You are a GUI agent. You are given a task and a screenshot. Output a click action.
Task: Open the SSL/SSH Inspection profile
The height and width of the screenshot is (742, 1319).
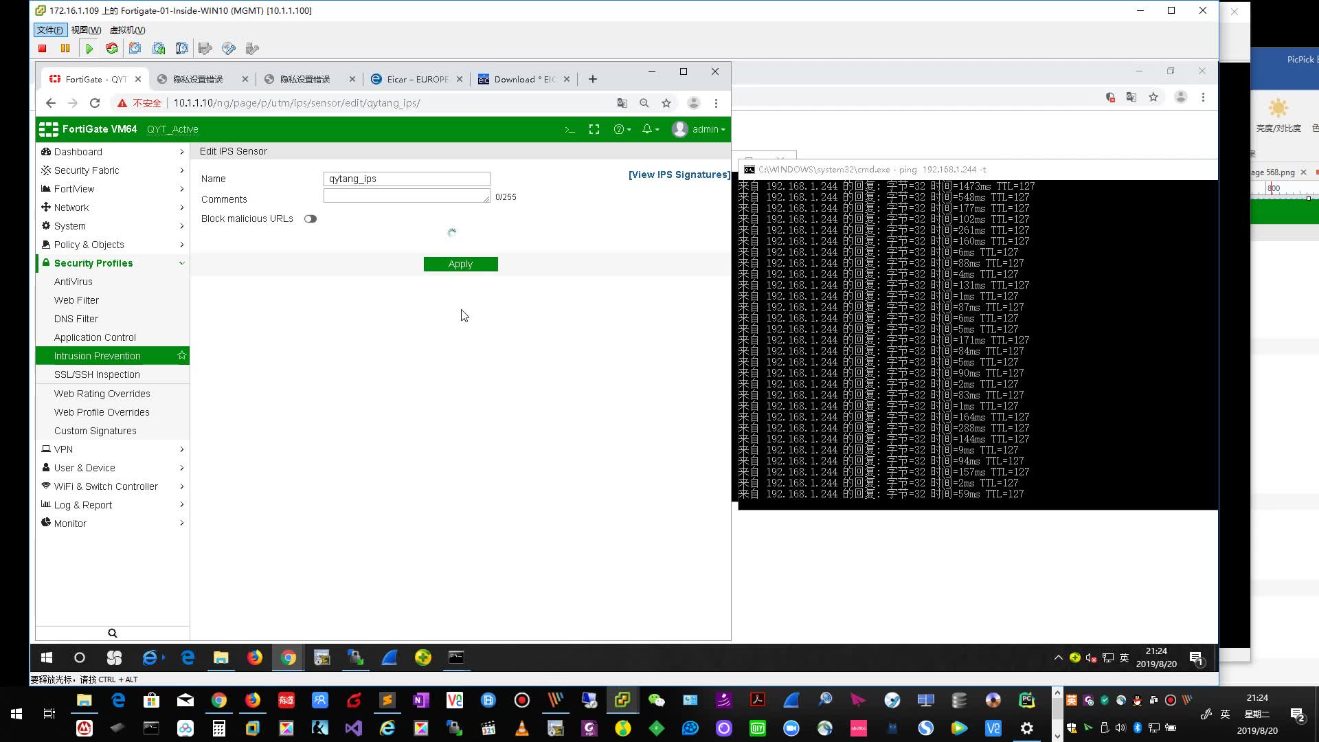pyautogui.click(x=97, y=374)
